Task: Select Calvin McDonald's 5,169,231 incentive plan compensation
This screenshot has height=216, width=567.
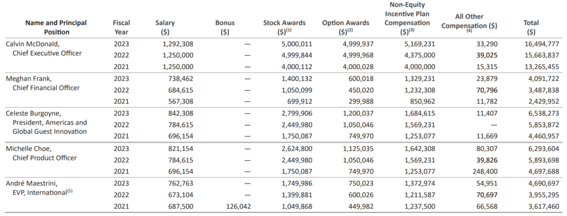Action: tap(420, 44)
